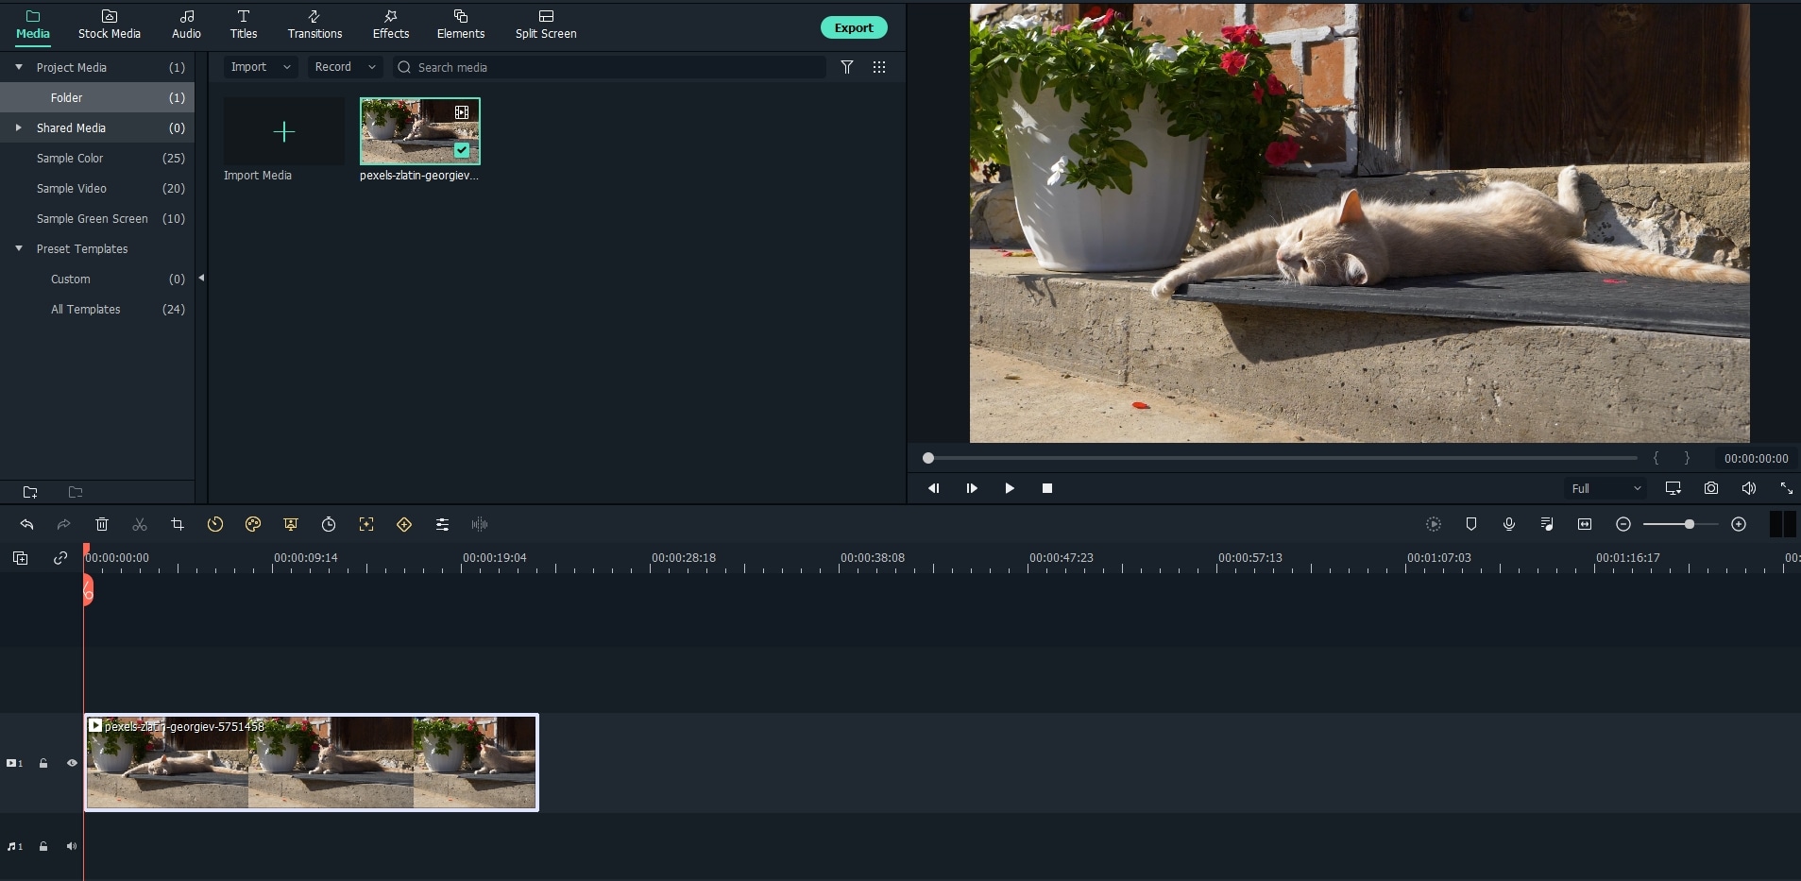Screen dimensions: 1801x881
Task: Toggle lock on audio track 1
Action: [43, 846]
